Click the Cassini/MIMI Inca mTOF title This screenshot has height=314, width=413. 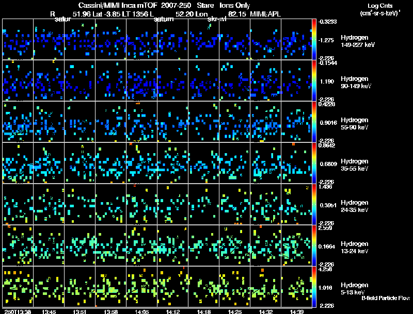[118, 5]
